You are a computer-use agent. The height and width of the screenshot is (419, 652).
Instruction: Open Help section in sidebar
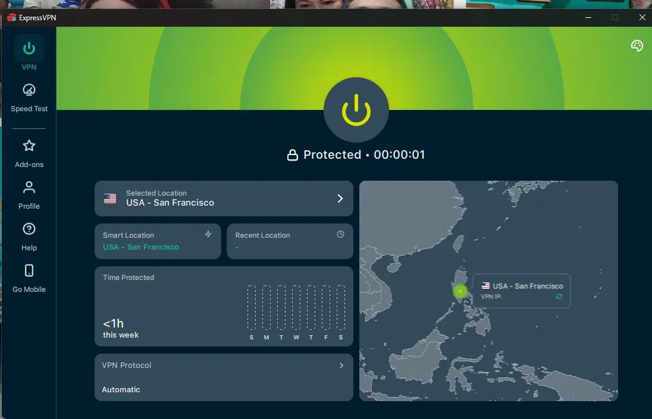click(29, 237)
